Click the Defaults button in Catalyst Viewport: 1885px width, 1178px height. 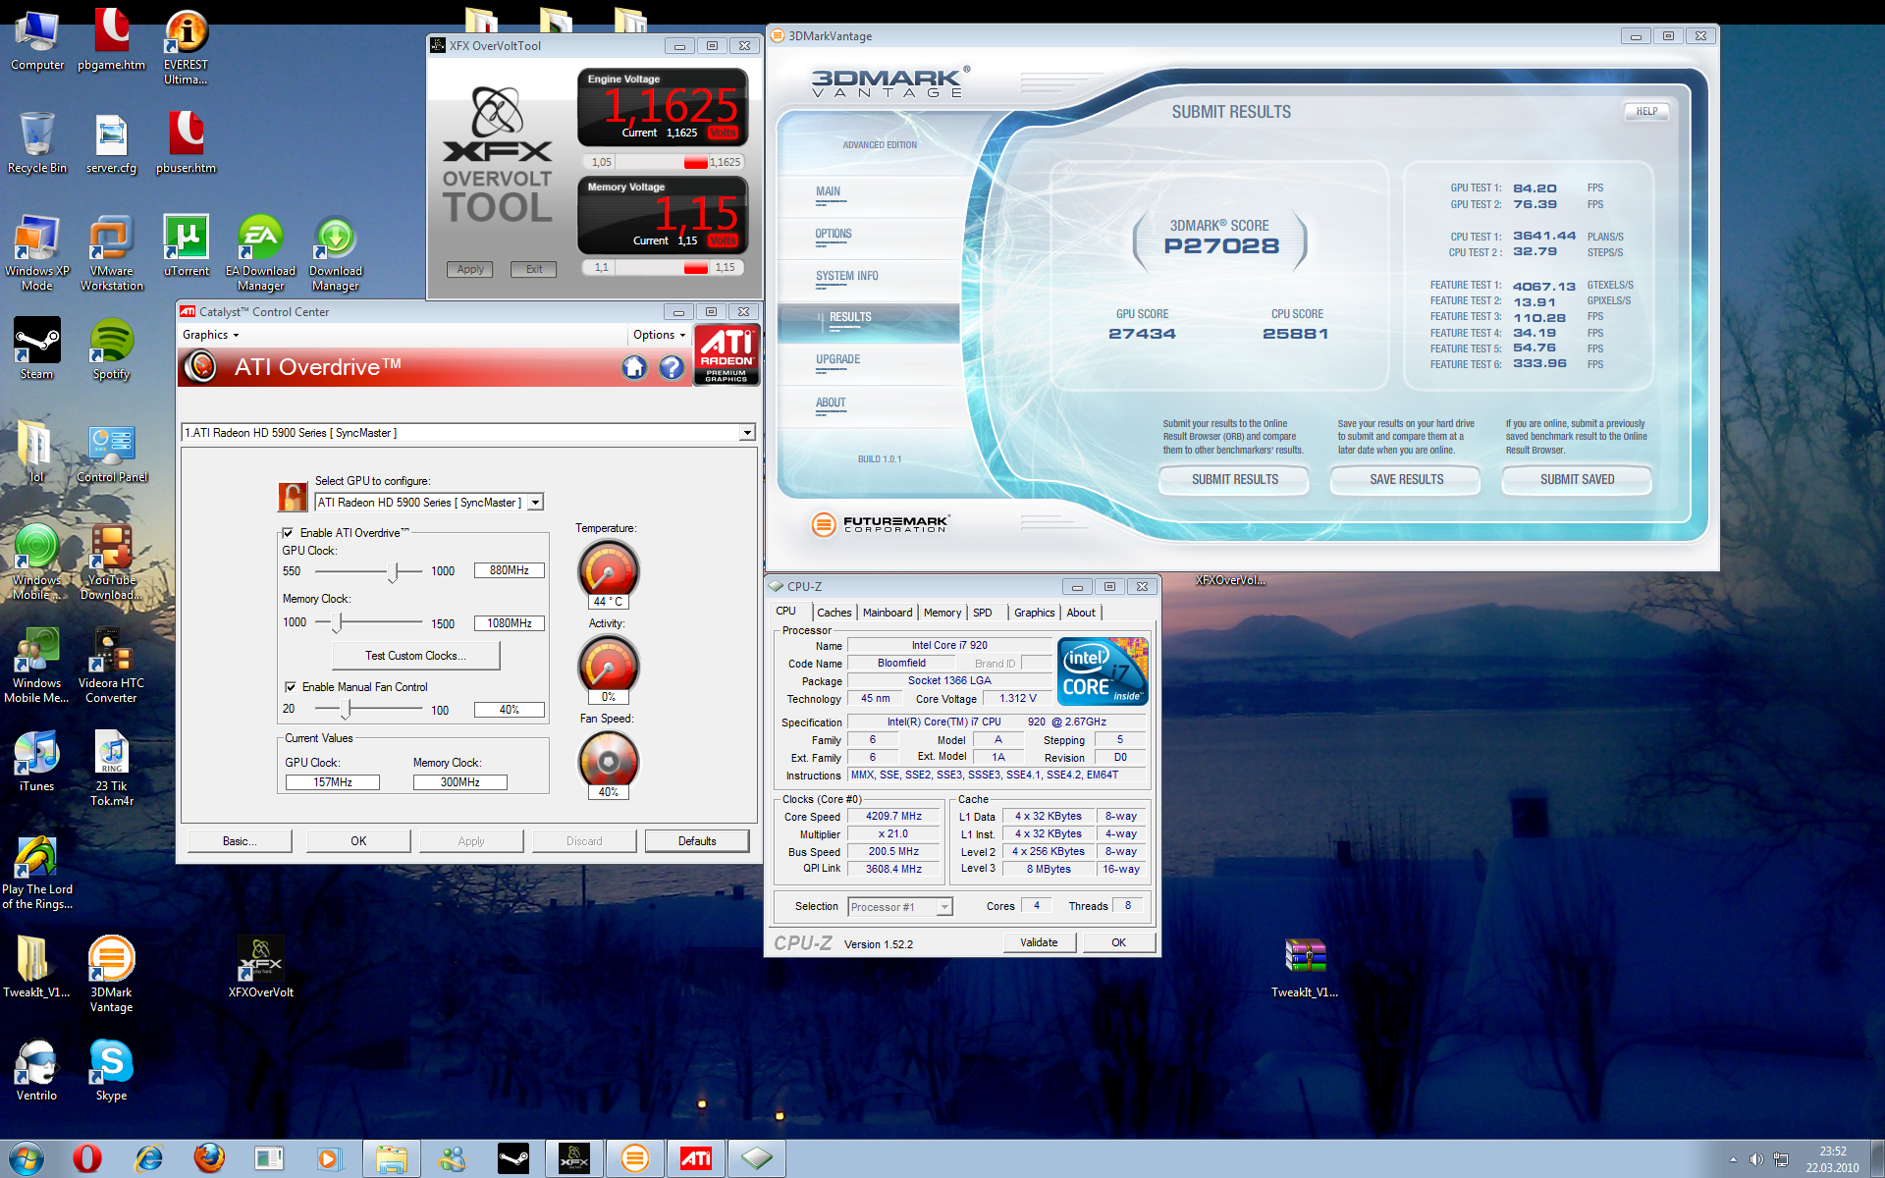(697, 841)
